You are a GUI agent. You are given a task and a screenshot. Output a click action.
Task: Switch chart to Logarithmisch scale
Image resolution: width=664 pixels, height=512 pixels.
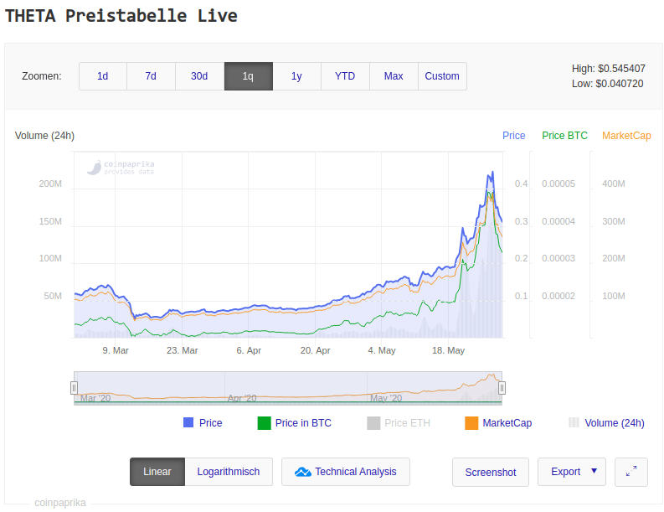[x=229, y=472]
